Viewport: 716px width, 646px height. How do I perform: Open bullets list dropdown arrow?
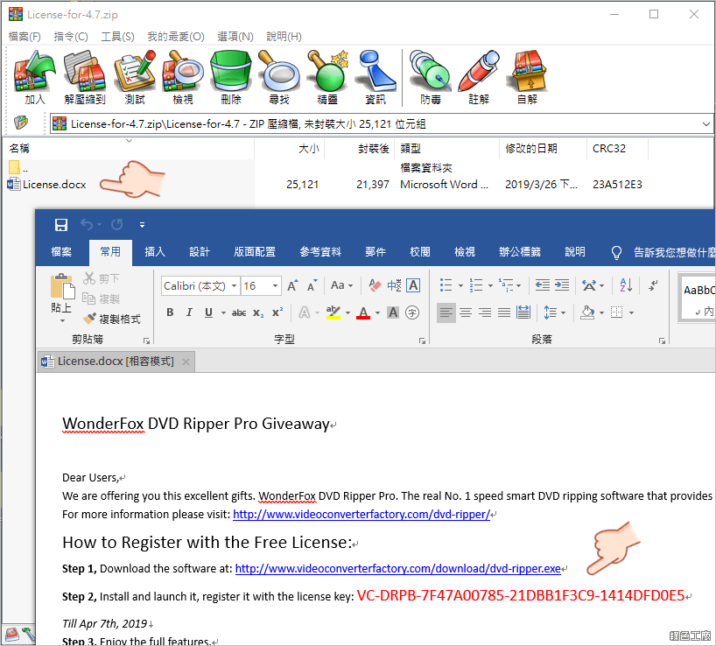tap(460, 285)
